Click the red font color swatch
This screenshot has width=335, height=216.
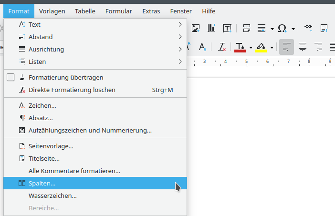pos(240,47)
